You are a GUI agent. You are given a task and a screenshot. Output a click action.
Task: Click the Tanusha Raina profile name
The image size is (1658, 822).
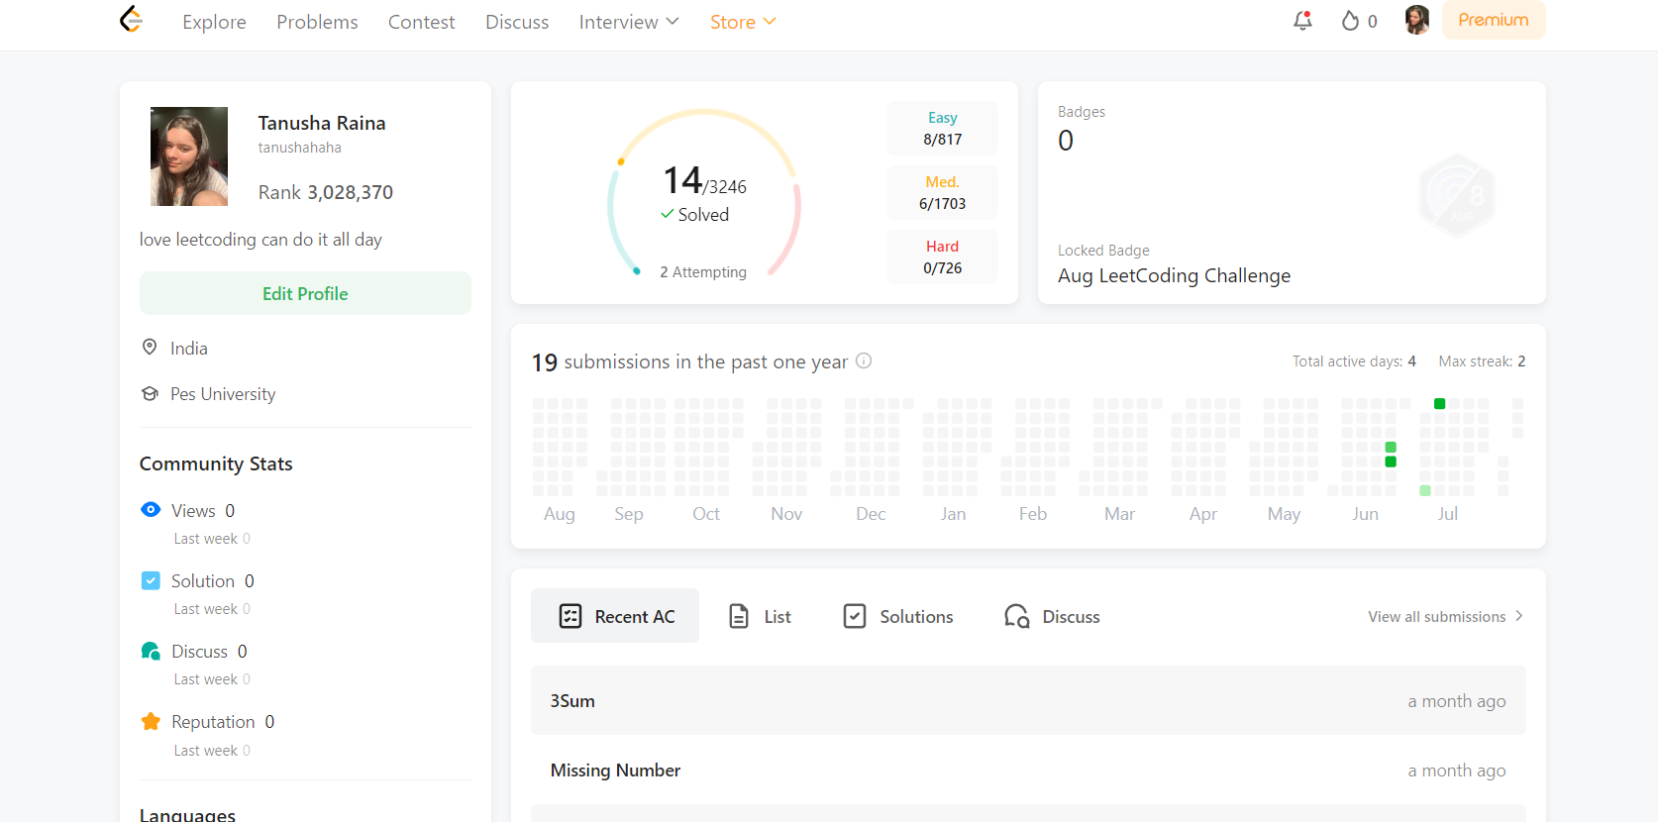(322, 123)
